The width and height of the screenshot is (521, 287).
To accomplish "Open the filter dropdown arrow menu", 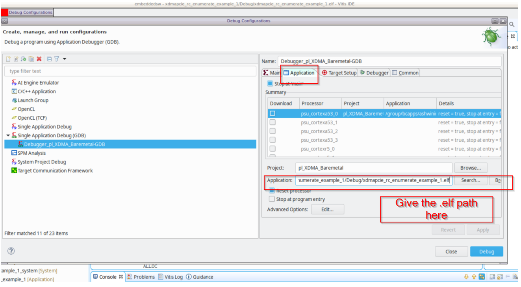I will 65,59.
